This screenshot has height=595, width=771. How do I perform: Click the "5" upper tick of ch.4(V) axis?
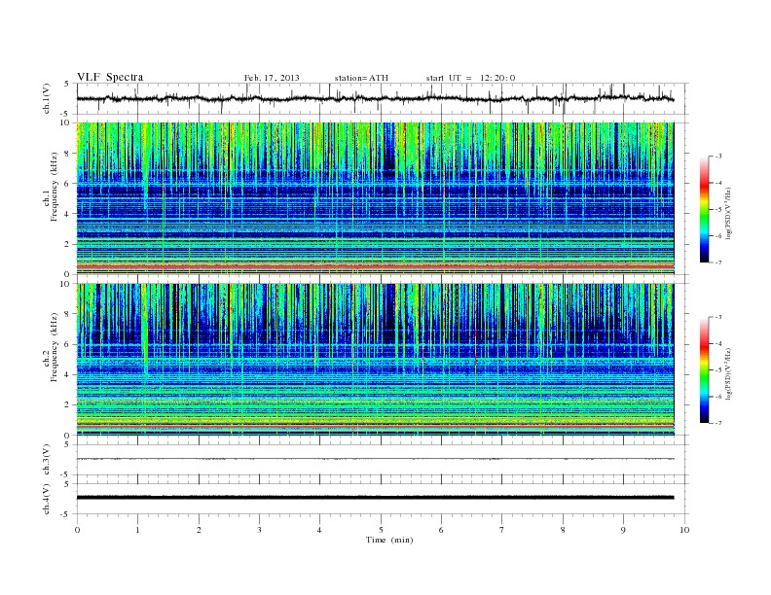(67, 483)
